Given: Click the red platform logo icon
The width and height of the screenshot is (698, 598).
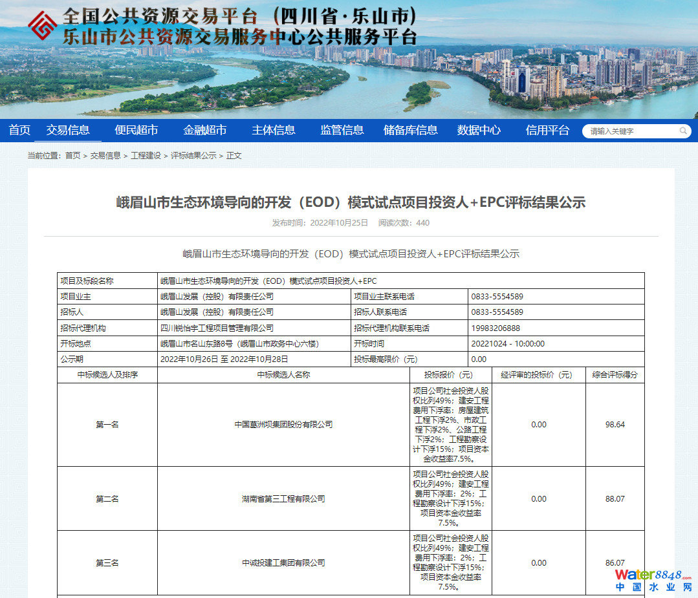Looking at the screenshot, I should pos(42,25).
